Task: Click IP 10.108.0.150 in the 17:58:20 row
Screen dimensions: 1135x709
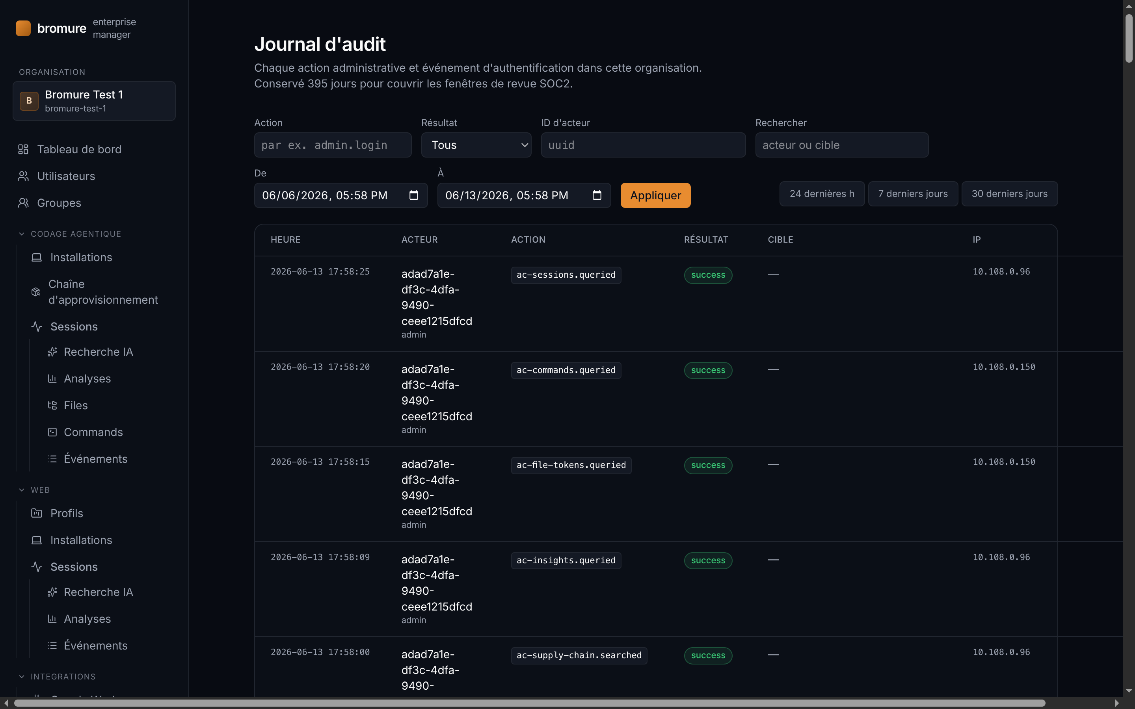Action: pyautogui.click(x=1004, y=367)
